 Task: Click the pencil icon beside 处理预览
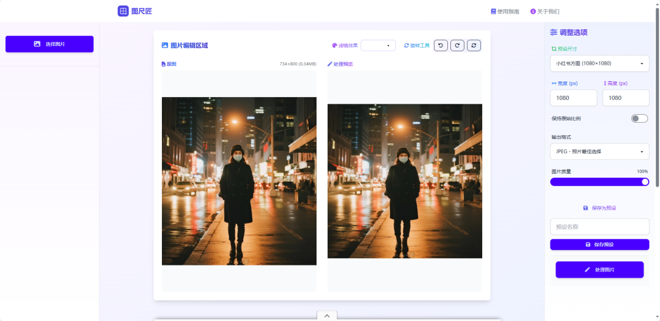[x=330, y=64]
